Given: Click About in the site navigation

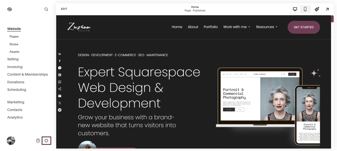Looking at the screenshot, I should pos(193,27).
